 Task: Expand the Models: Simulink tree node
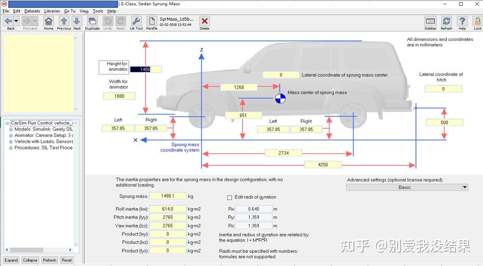click(x=10, y=129)
